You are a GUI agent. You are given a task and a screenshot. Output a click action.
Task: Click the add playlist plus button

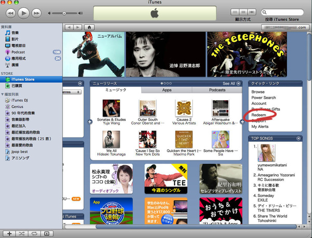(9, 234)
